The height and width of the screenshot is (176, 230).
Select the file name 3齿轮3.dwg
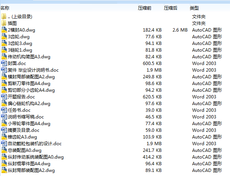click(20, 43)
